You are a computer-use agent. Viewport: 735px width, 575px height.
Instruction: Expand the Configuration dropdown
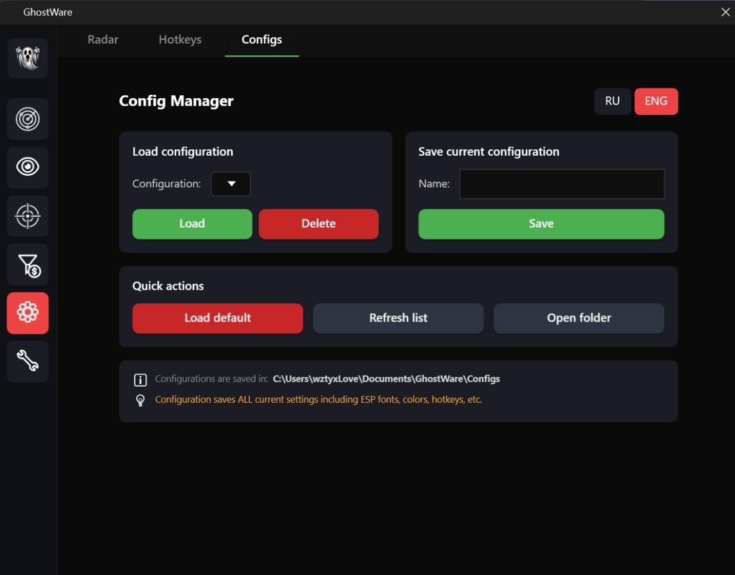point(231,184)
